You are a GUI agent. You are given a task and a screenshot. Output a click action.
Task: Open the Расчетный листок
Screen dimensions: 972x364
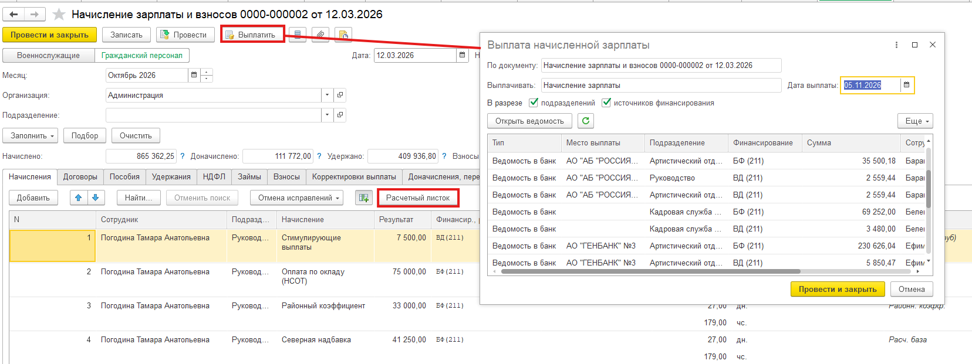(x=418, y=198)
